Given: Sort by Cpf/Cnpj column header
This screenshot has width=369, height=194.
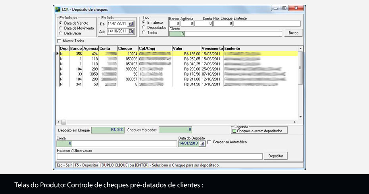Looking at the screenshot, I should (x=155, y=49).
